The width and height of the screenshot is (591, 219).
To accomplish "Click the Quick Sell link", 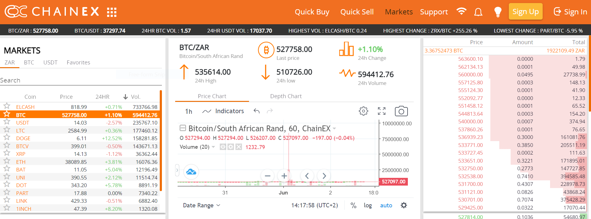I will tap(357, 12).
